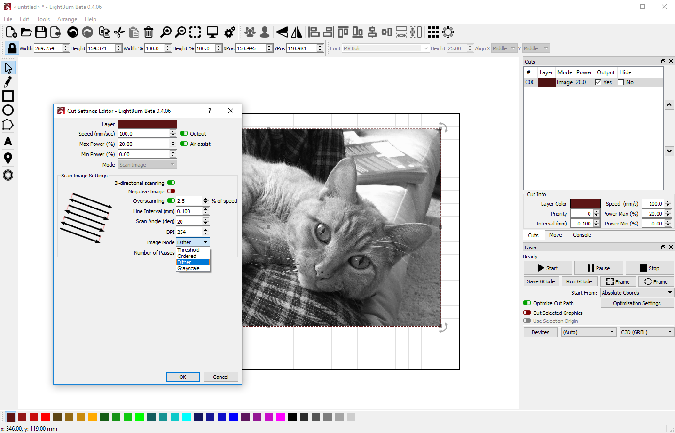Enable Negative Image in cut settings
The image size is (675, 433).
tap(171, 191)
